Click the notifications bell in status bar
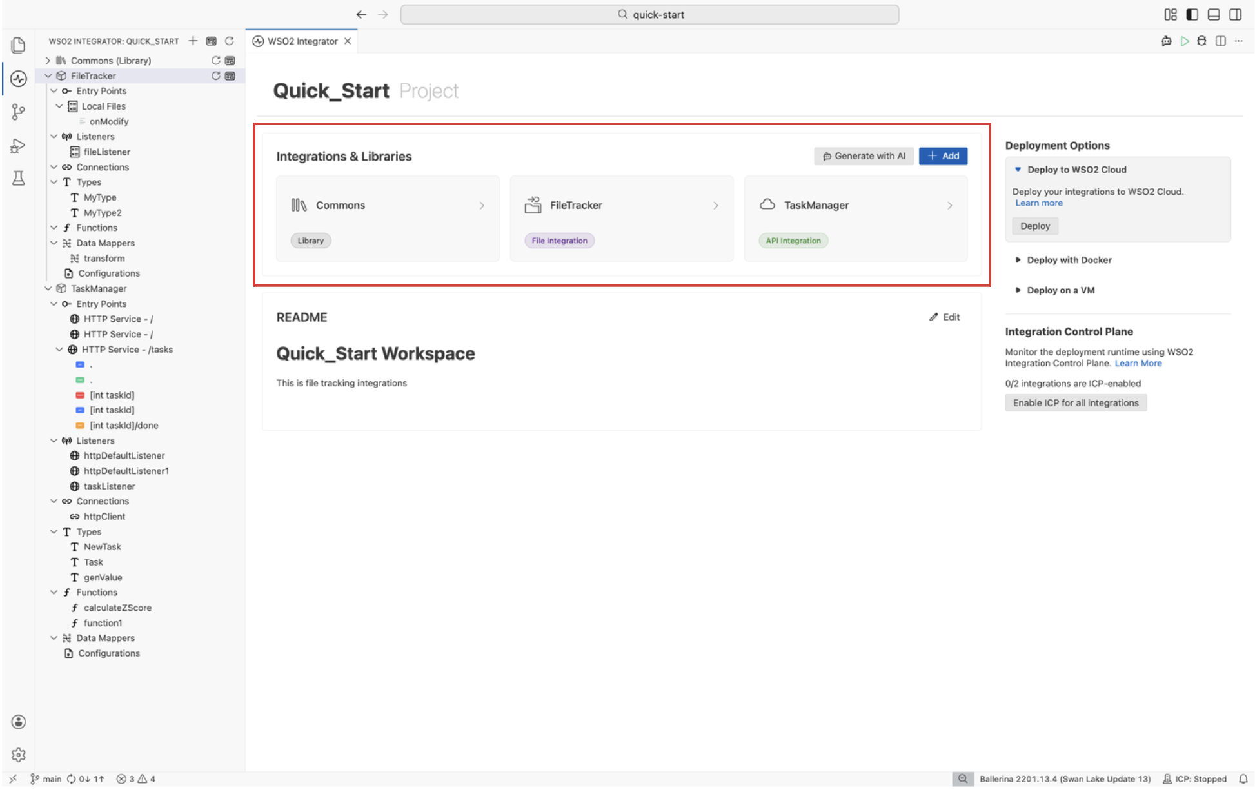The image size is (1255, 792). click(1243, 779)
